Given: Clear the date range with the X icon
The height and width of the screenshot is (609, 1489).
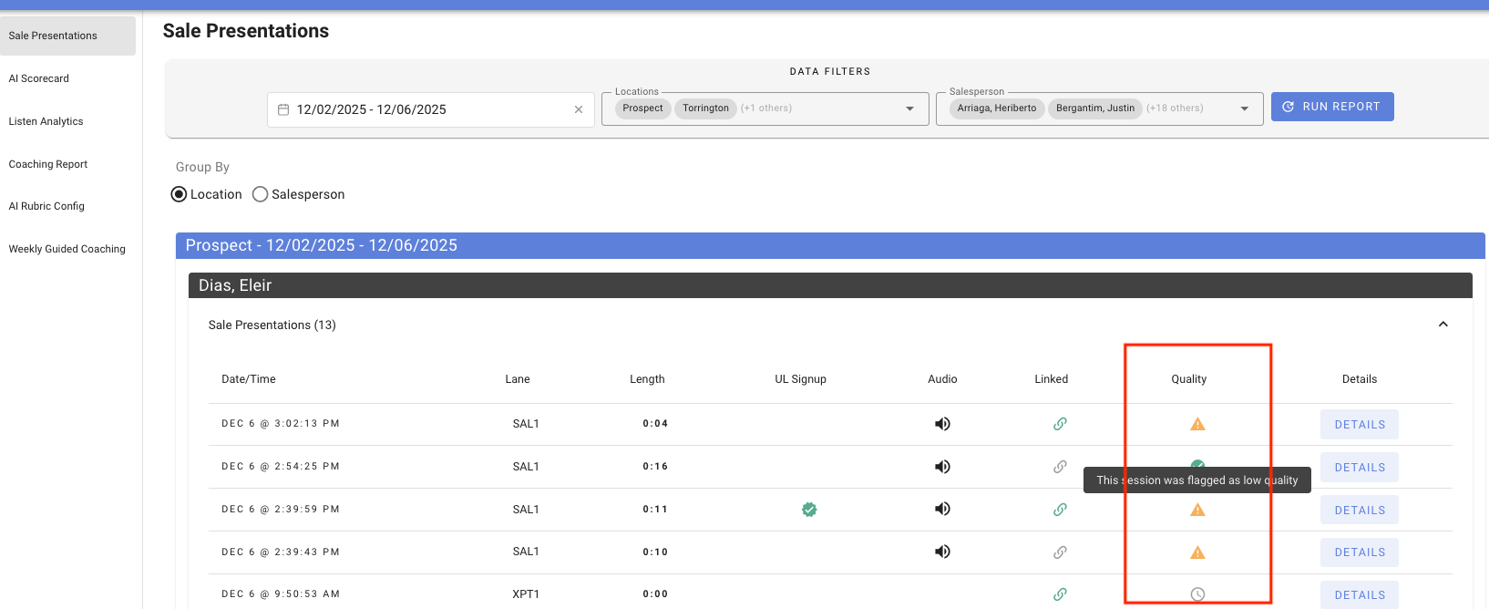Looking at the screenshot, I should pos(579,109).
